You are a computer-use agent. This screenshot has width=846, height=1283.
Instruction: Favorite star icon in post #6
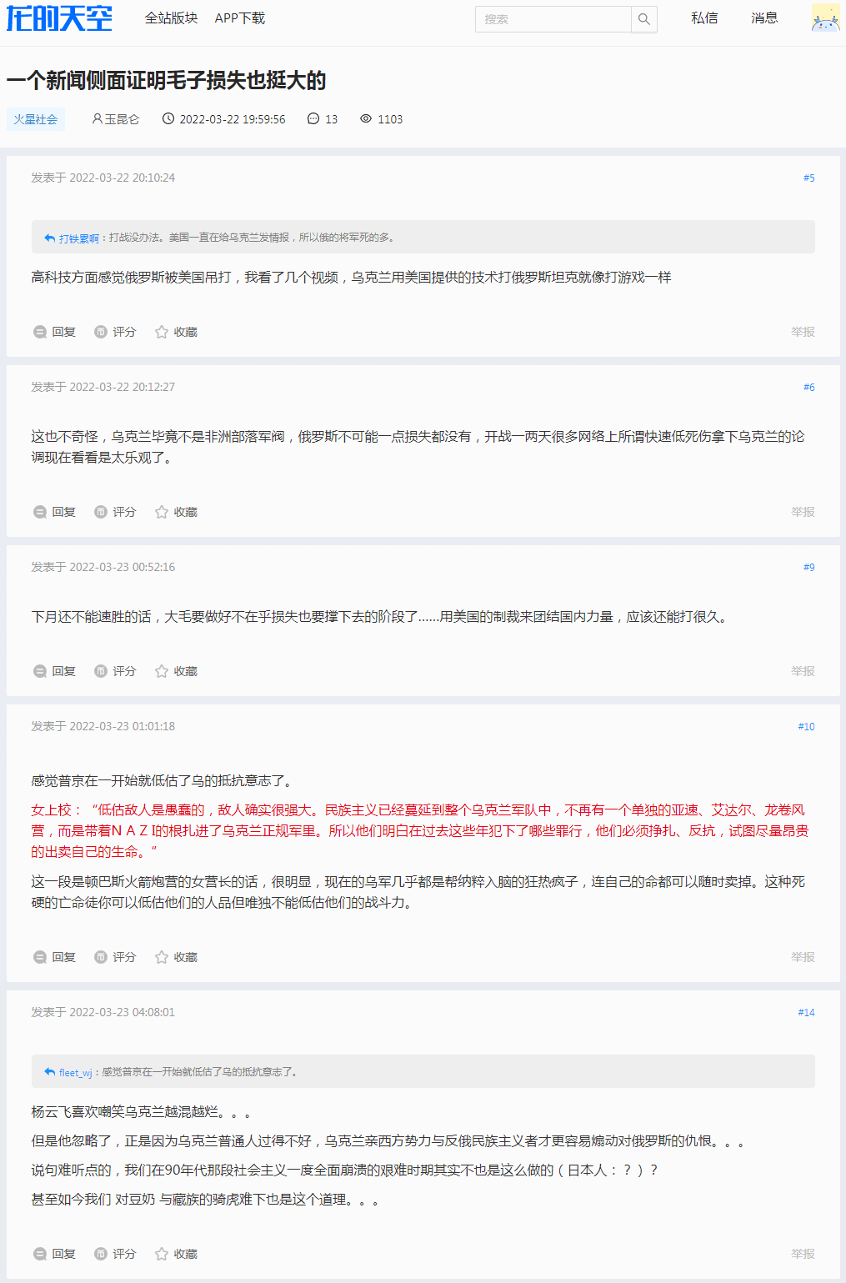point(162,512)
